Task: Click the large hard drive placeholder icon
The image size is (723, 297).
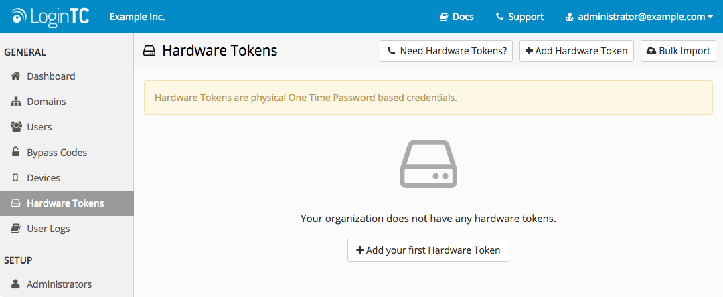Action: [x=428, y=163]
